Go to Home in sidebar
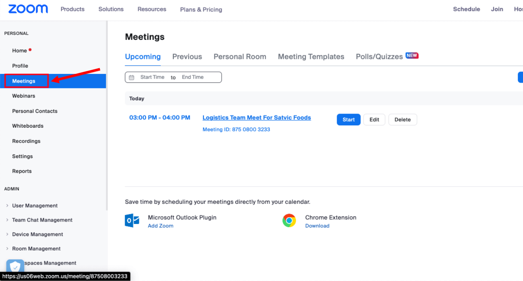 point(19,51)
